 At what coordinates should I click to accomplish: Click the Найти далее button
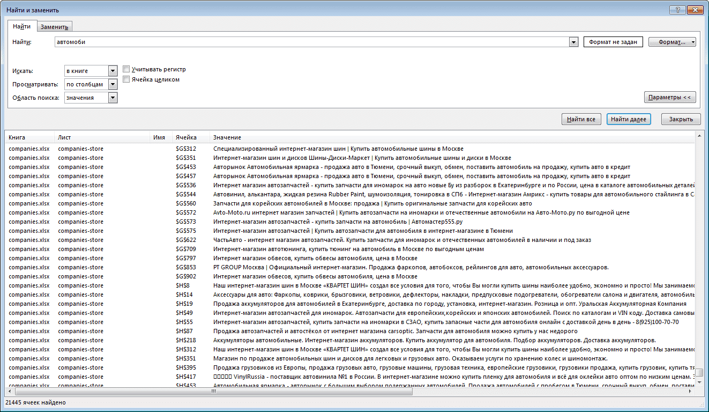point(629,119)
